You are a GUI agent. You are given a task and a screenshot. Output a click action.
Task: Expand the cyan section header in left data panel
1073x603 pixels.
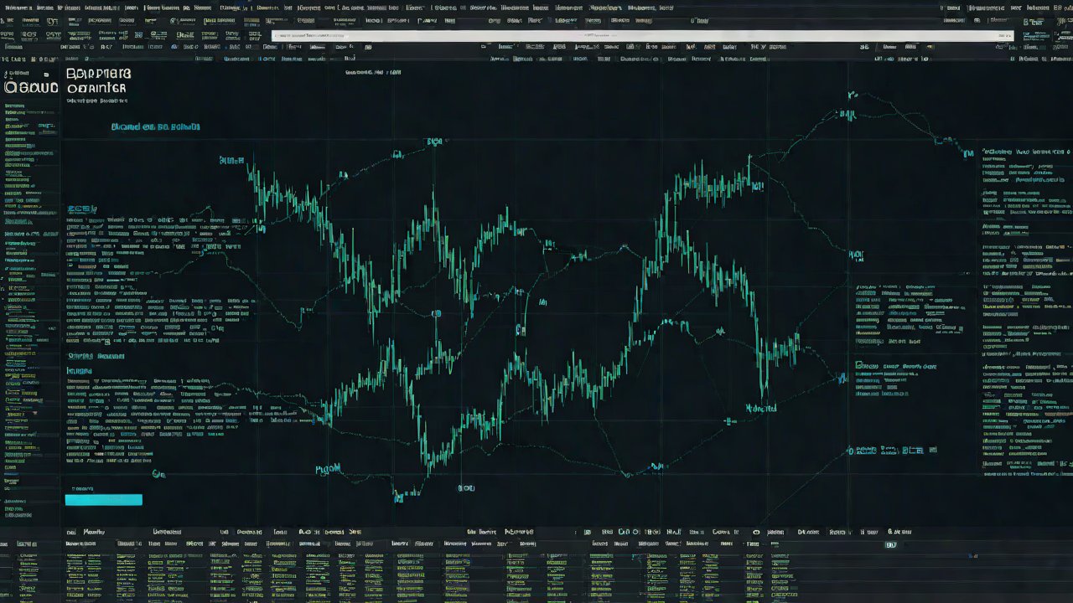point(82,208)
